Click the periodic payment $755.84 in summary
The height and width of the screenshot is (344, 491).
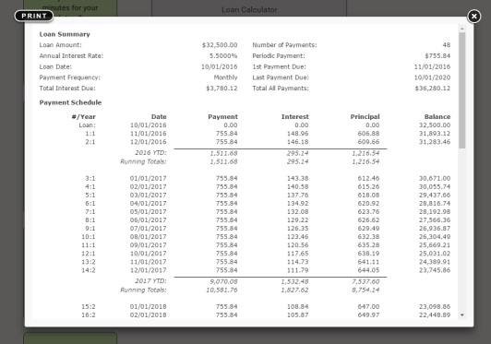(x=437, y=55)
